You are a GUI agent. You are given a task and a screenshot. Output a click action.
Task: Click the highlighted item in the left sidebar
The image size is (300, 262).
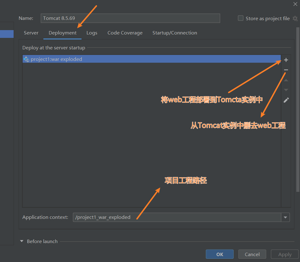pyautogui.click(x=7, y=34)
